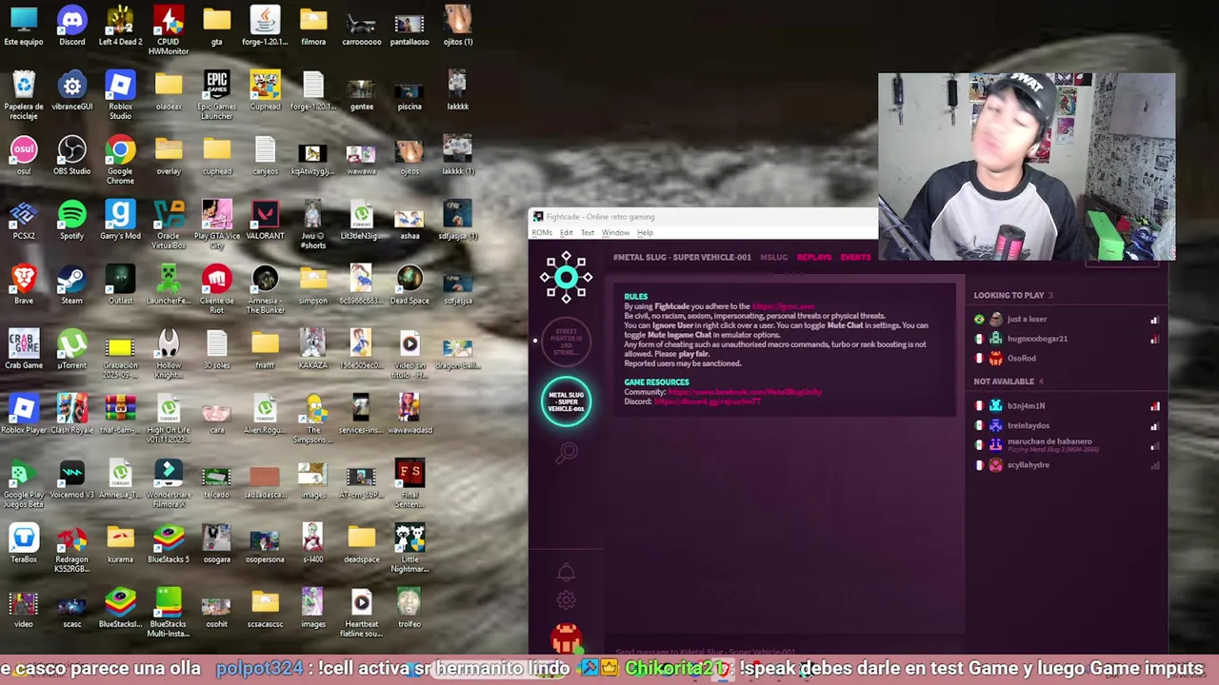Open the osu! desktop shortcut
The image size is (1219, 685).
click(24, 156)
